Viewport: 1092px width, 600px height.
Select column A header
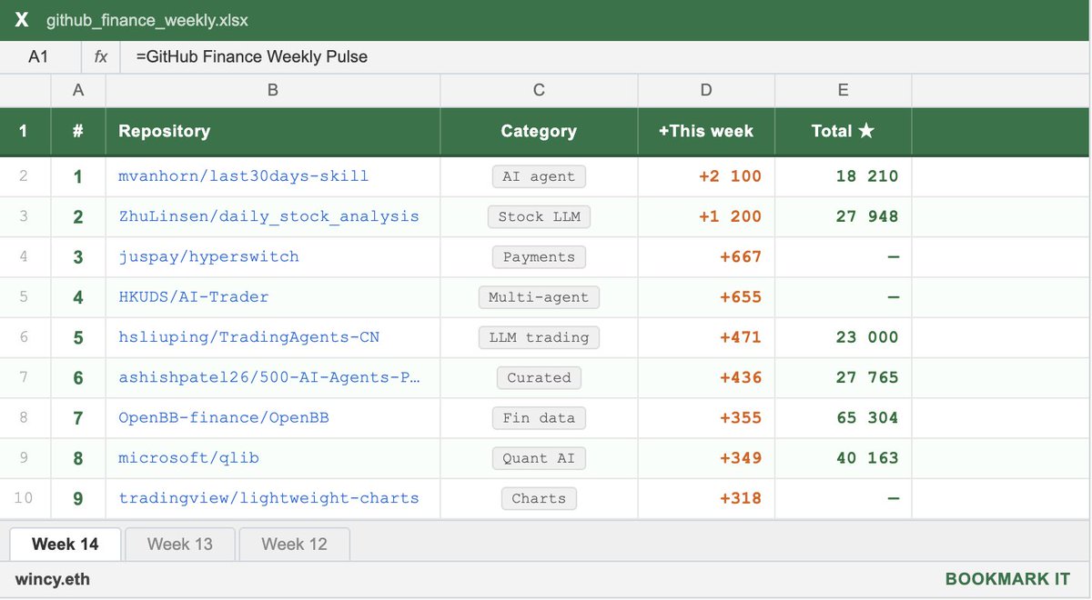coord(78,90)
